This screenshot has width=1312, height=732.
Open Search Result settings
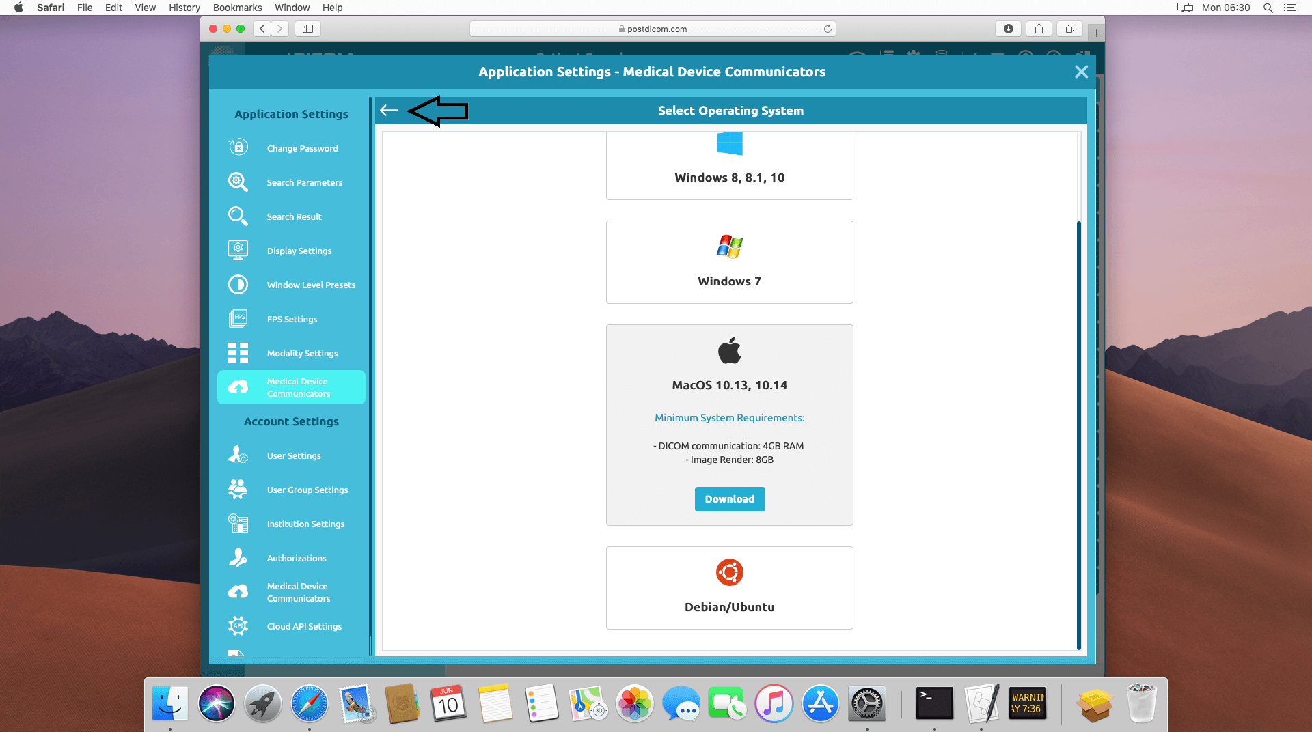(291, 216)
